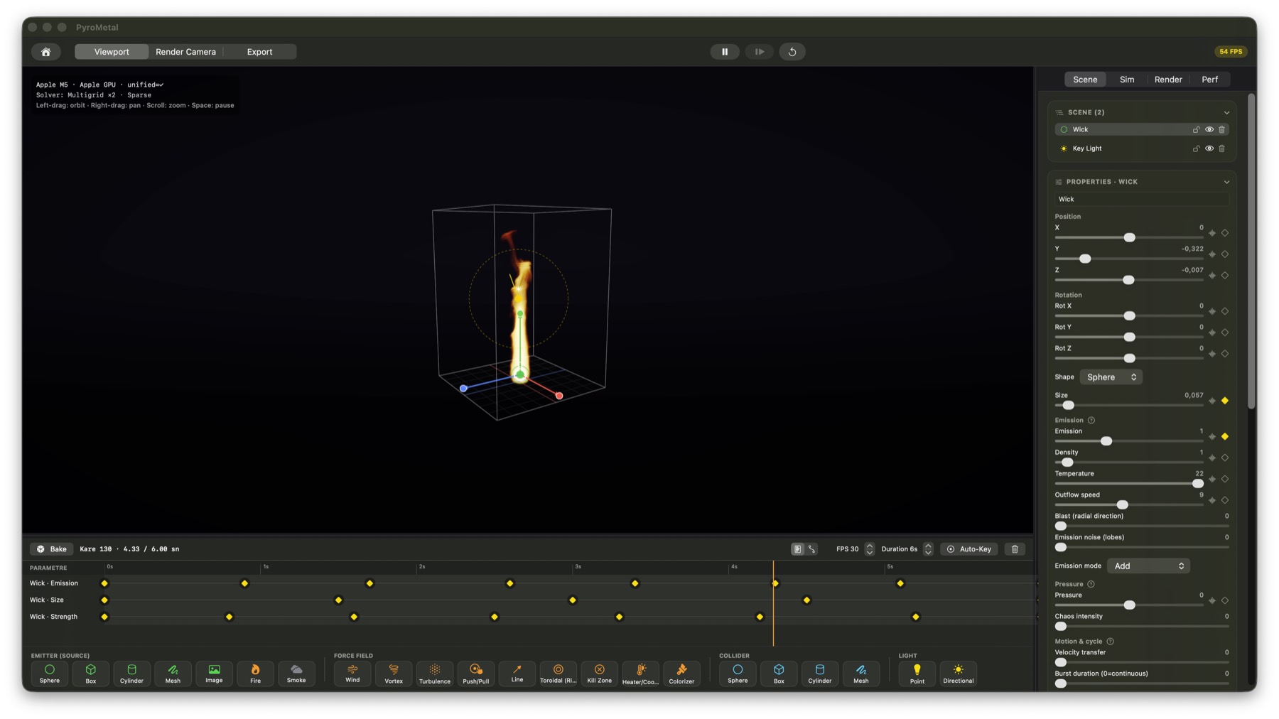This screenshot has height=719, width=1279.
Task: Toggle keyframe diamond for Position X
Action: (1225, 233)
